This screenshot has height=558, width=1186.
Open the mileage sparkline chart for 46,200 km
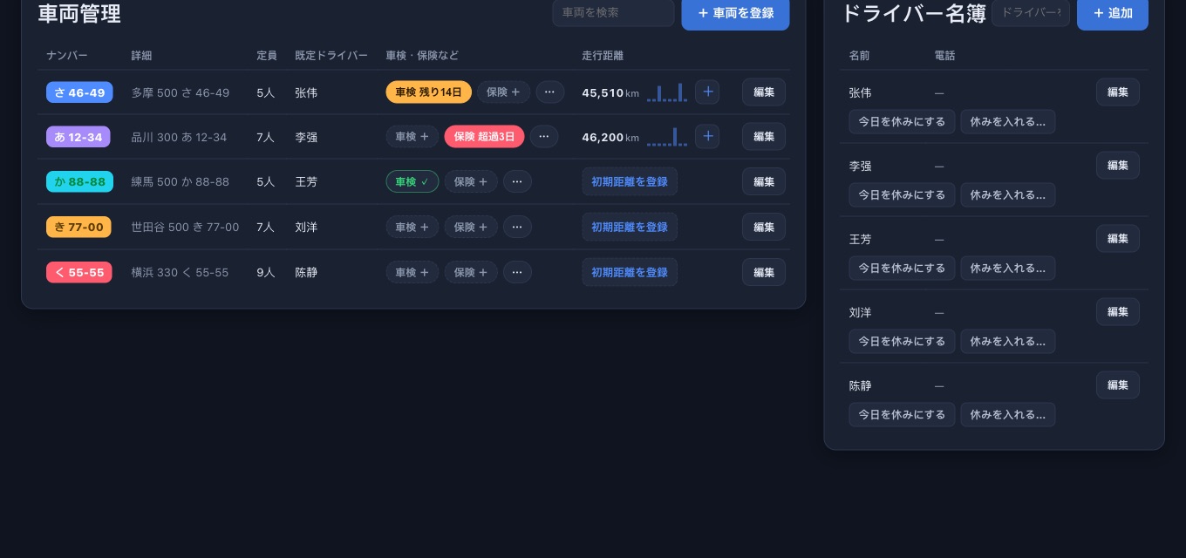pos(667,137)
